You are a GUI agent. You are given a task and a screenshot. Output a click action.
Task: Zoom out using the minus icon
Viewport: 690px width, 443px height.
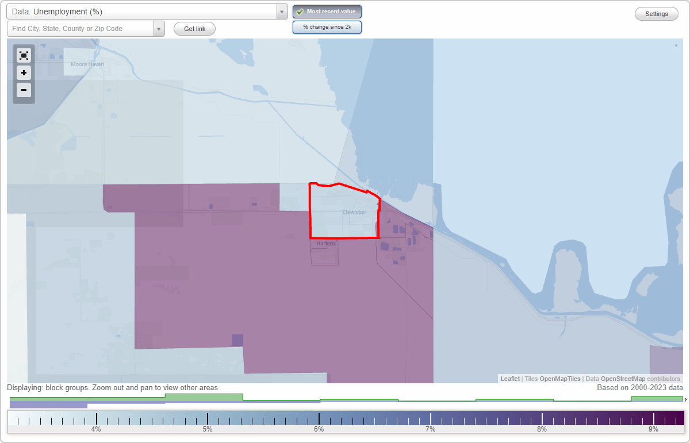click(x=24, y=90)
